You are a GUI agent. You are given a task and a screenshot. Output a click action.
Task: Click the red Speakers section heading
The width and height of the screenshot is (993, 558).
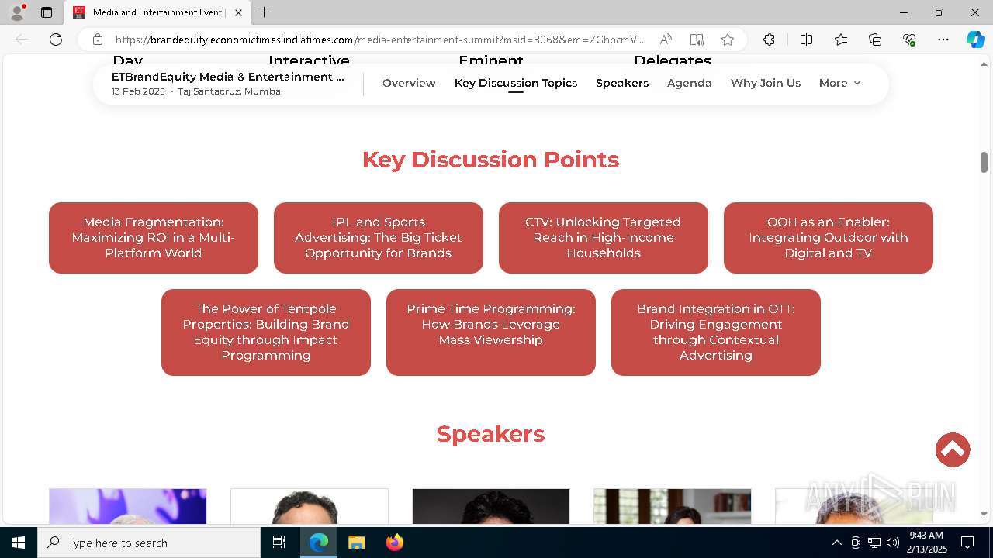coord(490,434)
